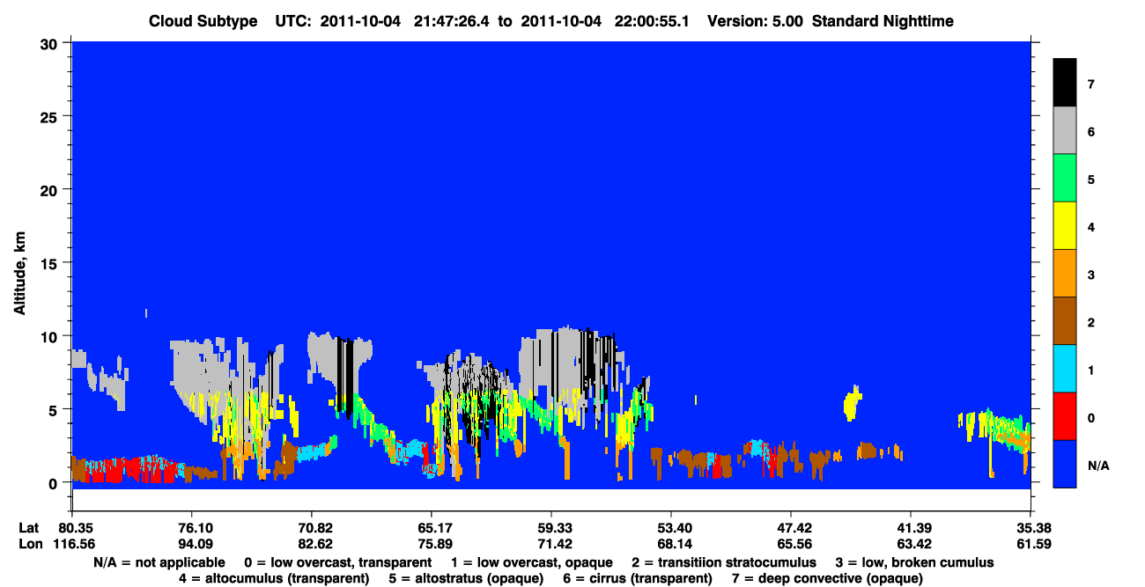Click the brown color swatch labeled 2

pyautogui.click(x=1065, y=320)
